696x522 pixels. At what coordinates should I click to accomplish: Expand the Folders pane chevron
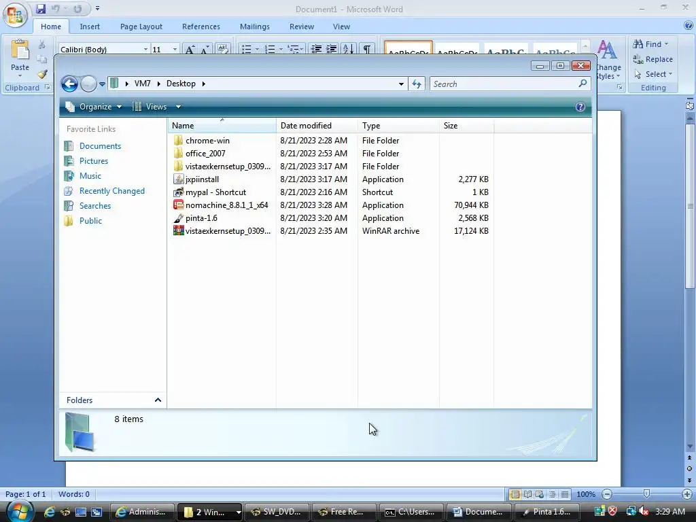[x=158, y=400]
